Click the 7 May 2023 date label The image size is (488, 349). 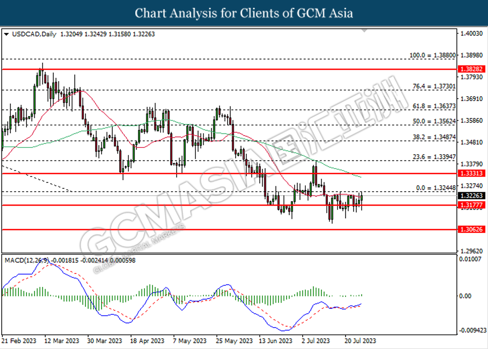pyautogui.click(x=190, y=341)
